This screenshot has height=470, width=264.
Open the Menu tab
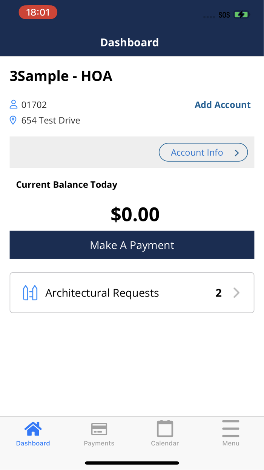pos(230,433)
